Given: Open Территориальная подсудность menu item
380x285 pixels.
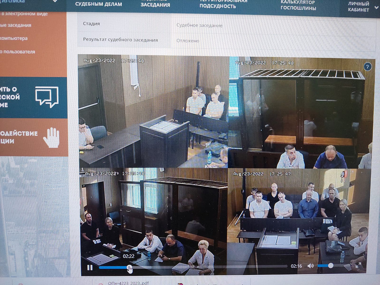Looking at the screenshot, I should [x=223, y=4].
